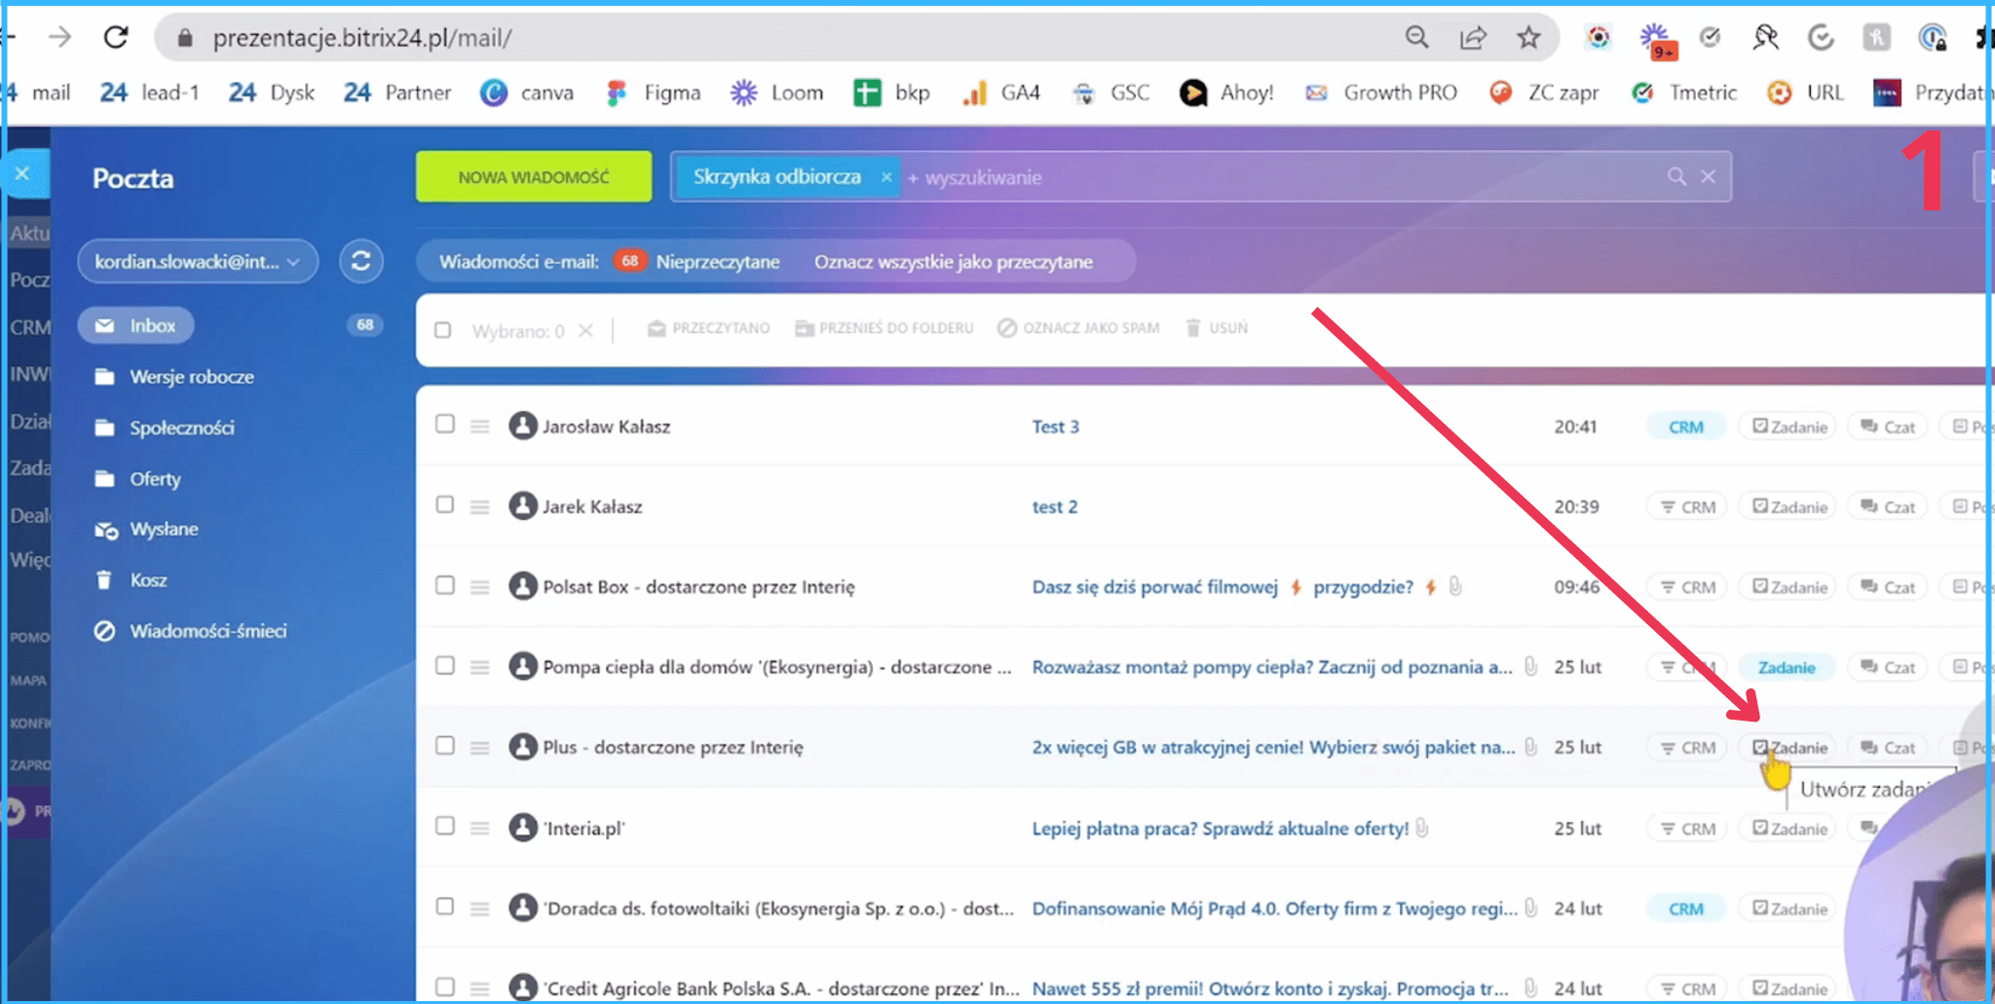The height and width of the screenshot is (1004, 1995).
Task: Click the NOWA WIADOMOŚĆ button
Action: (534, 176)
